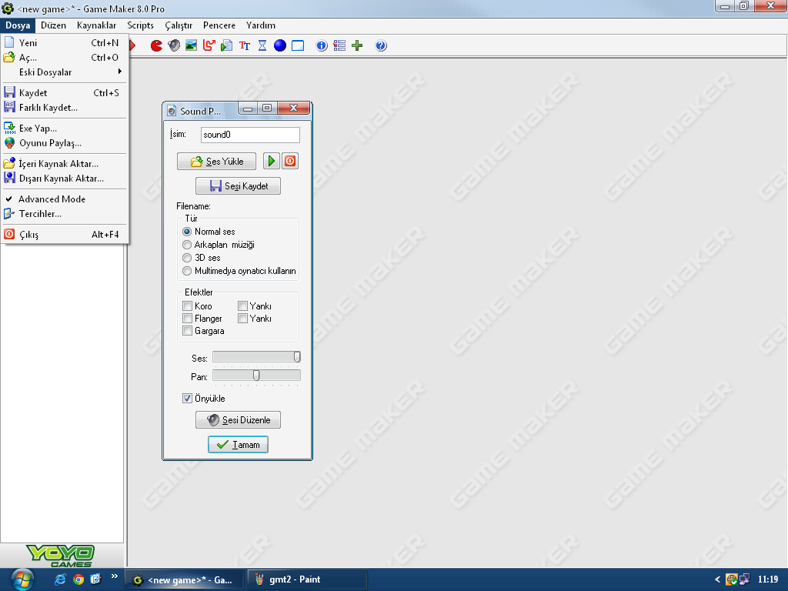This screenshot has width=788, height=591.
Task: Choose Dışarı Kaynak Aktar... menu entry
Action: 65,178
